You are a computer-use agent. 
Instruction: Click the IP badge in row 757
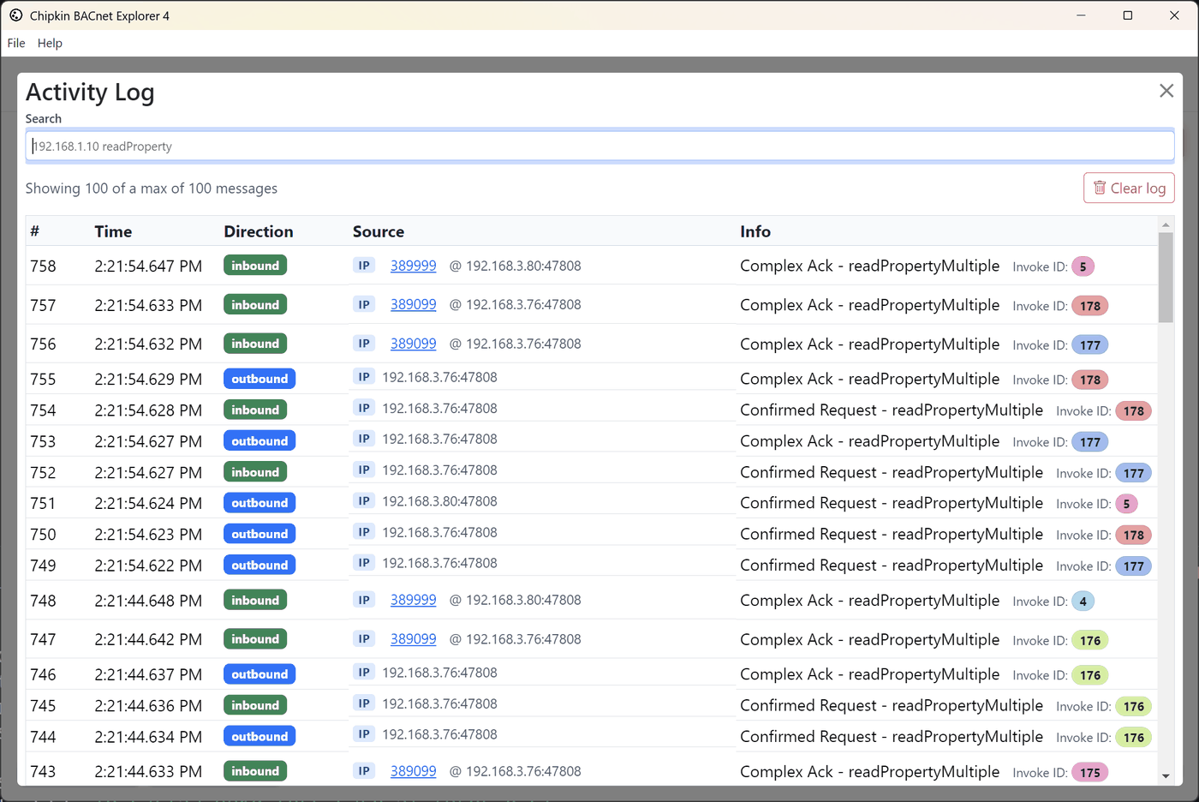pyautogui.click(x=364, y=304)
